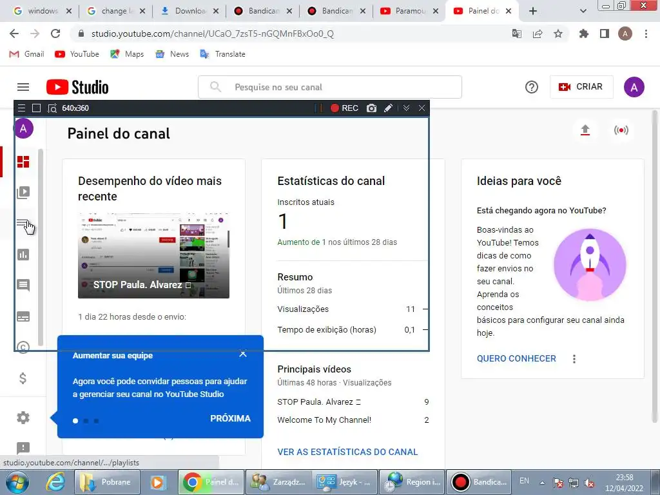Open the Chrome three-dot menu
Image resolution: width=660 pixels, height=495 pixels.
coord(646,34)
